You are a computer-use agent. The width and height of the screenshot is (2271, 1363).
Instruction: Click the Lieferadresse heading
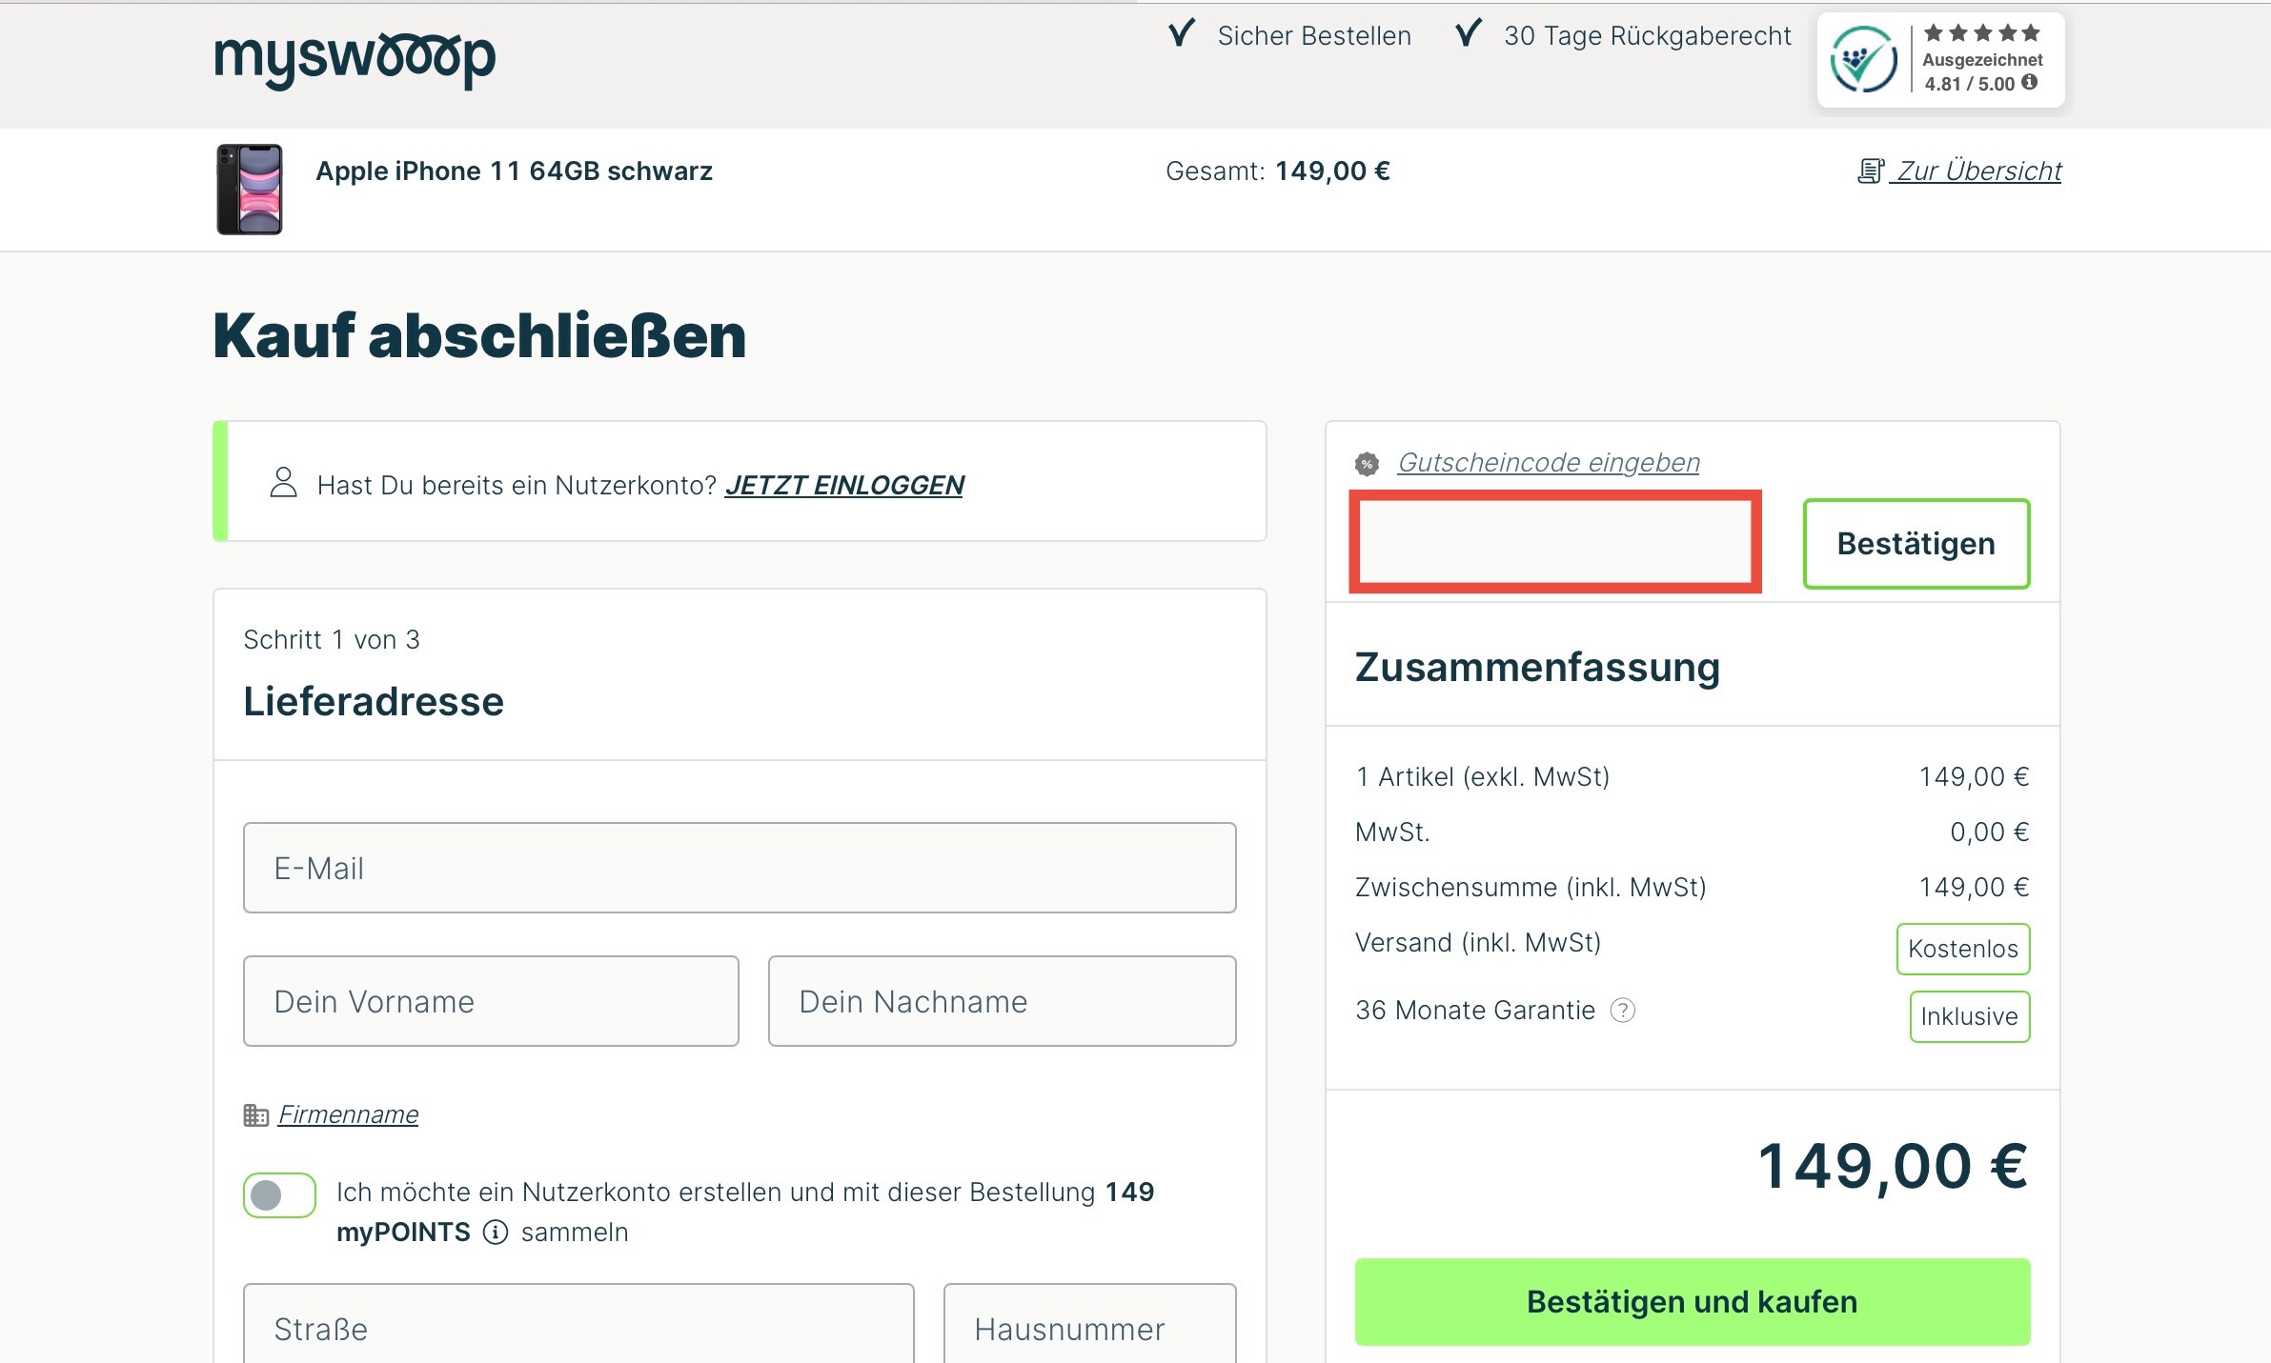coord(374,702)
